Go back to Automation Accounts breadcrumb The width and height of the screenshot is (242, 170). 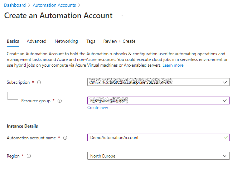pos(54,5)
